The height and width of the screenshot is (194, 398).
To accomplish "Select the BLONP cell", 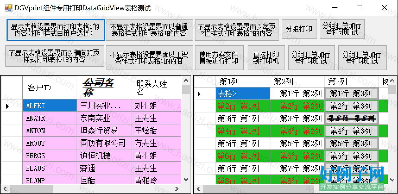I will point(50,179).
